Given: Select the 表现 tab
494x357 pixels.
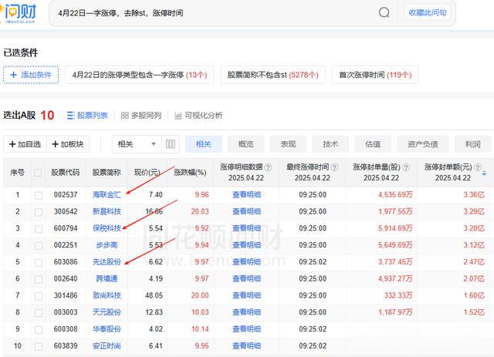Looking at the screenshot, I should click(x=288, y=144).
